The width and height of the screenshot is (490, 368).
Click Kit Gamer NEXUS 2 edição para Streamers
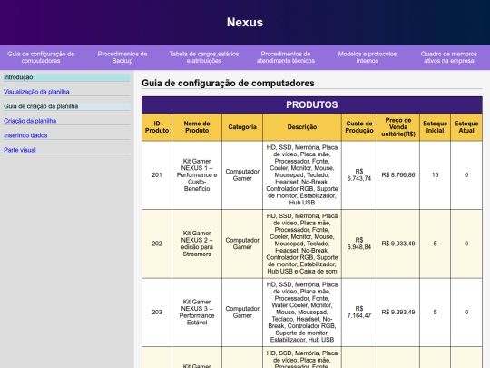(x=197, y=244)
